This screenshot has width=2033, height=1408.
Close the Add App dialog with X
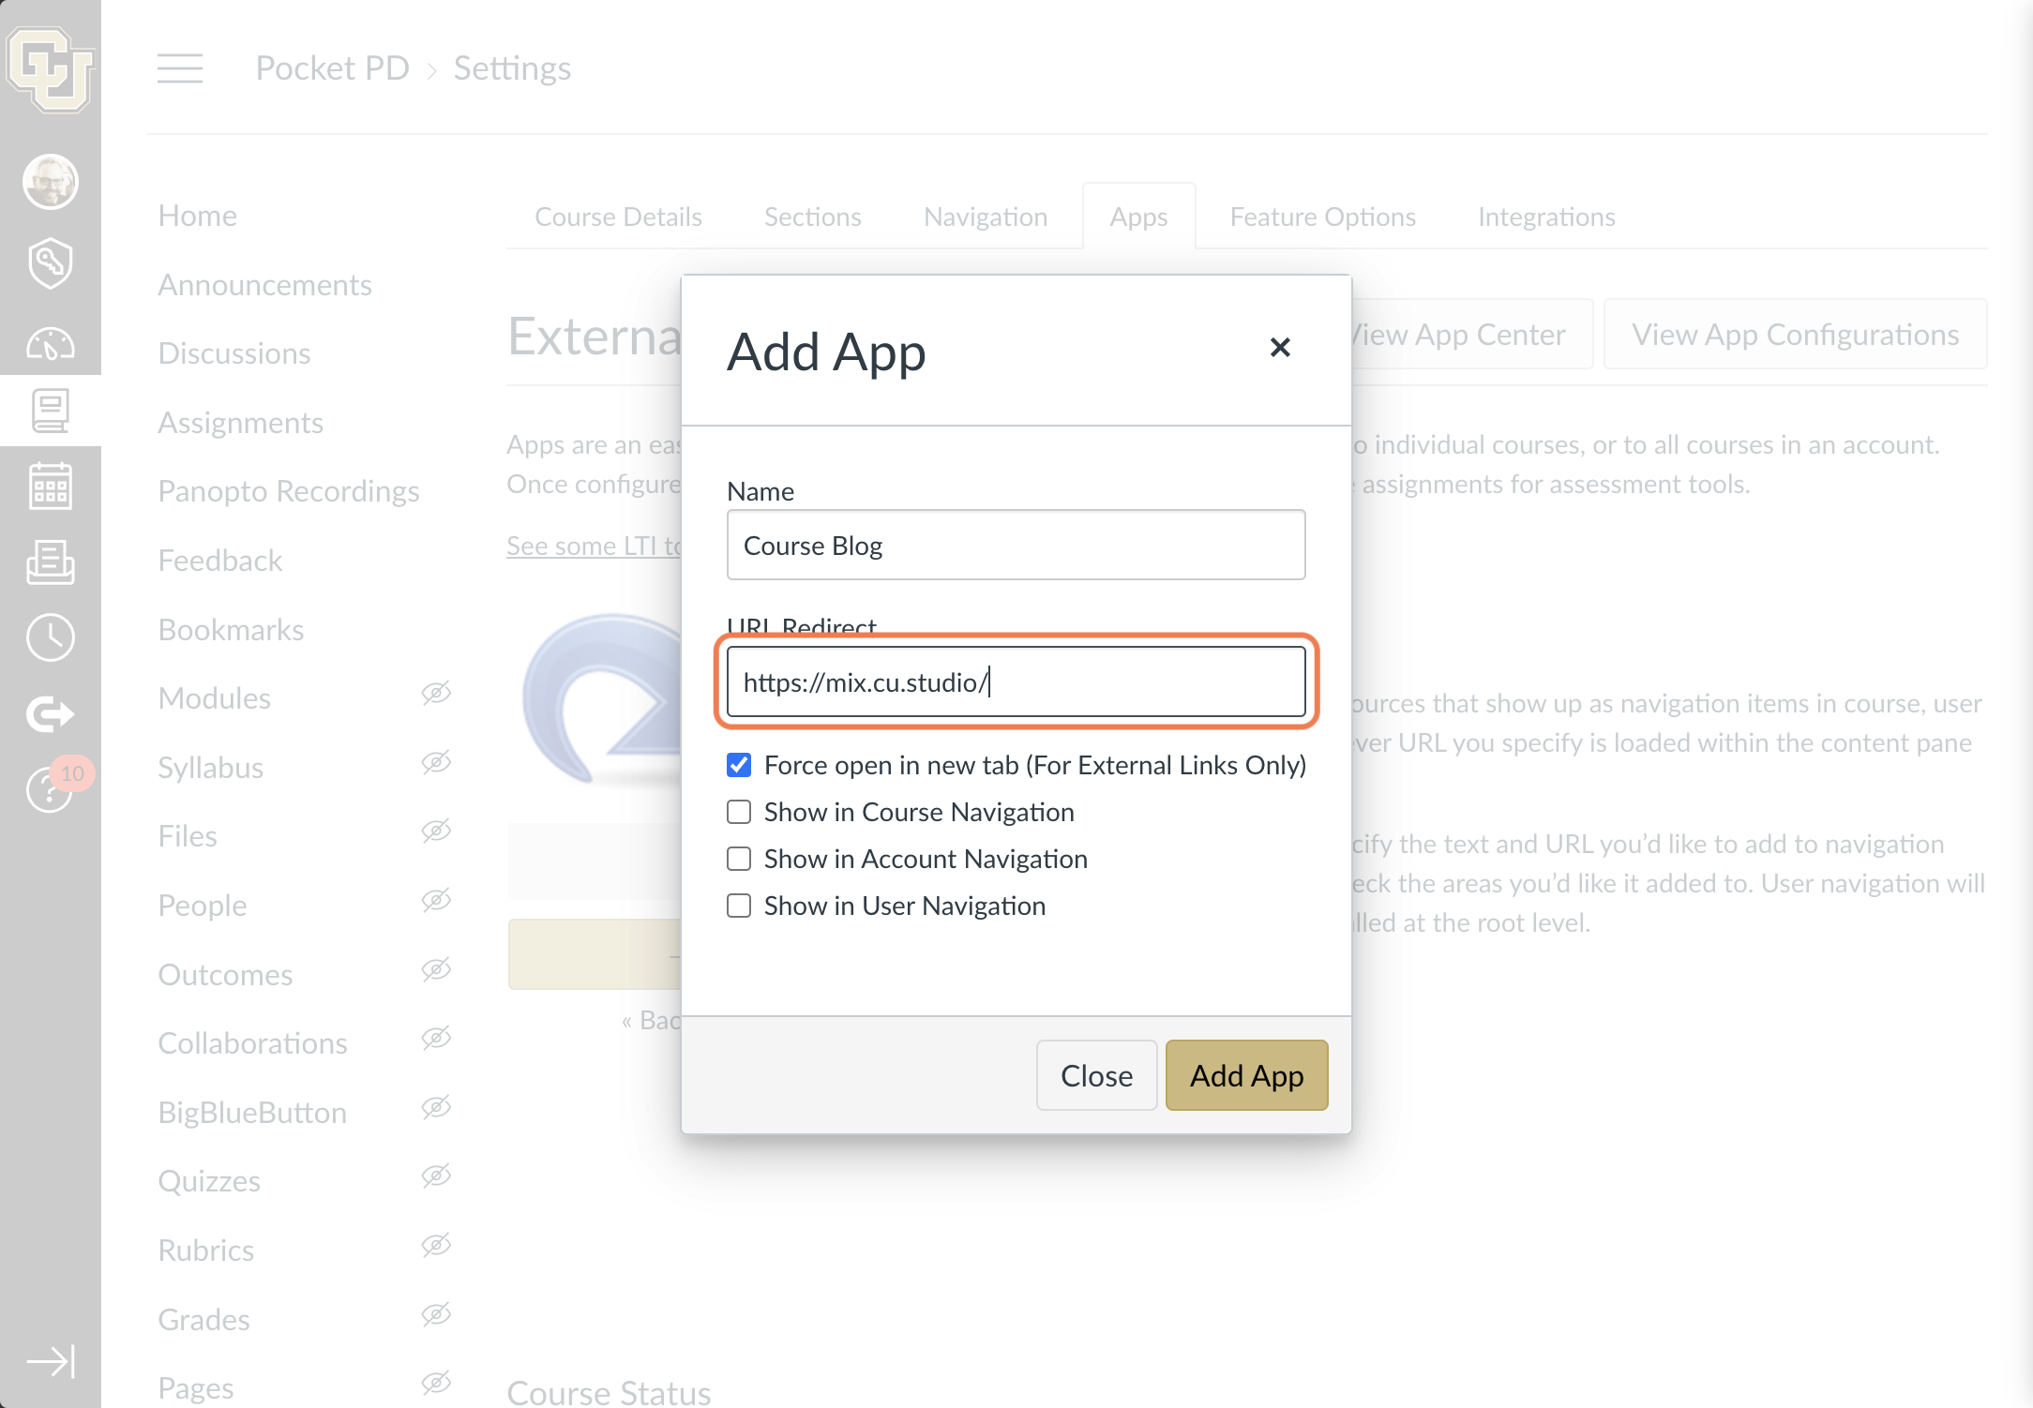click(1280, 348)
